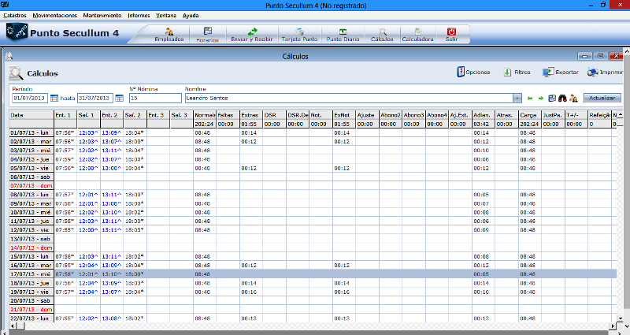Image resolution: width=630 pixels, height=335 pixels.
Task: Click the Nº Nómina input field
Action: click(154, 99)
